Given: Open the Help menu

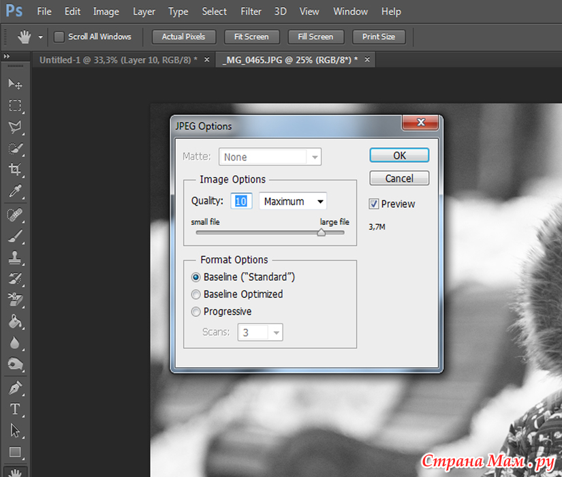Looking at the screenshot, I should click(x=391, y=12).
